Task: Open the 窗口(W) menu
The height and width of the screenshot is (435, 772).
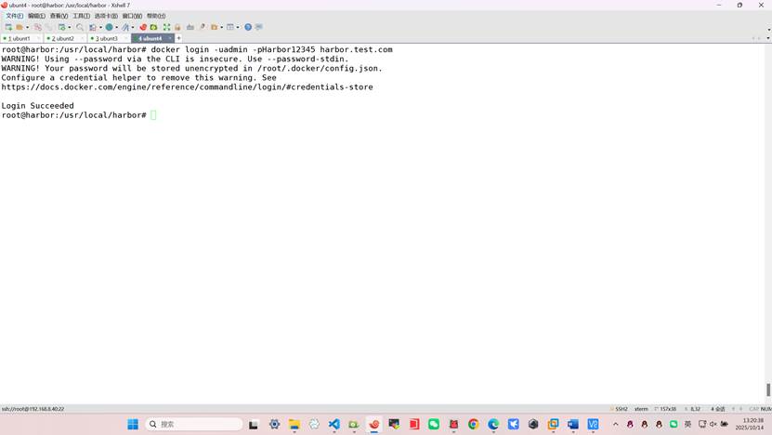Action: coord(132,16)
